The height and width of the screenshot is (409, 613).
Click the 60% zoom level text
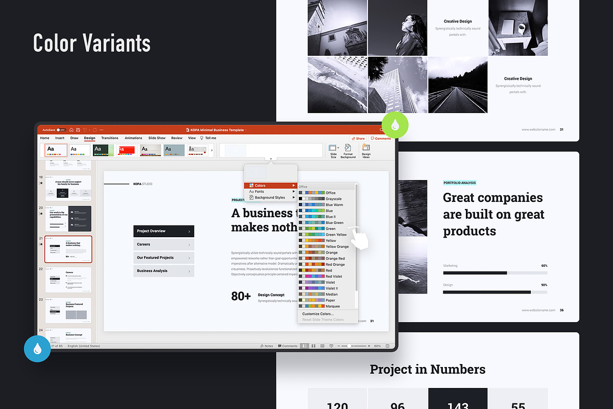tap(378, 346)
